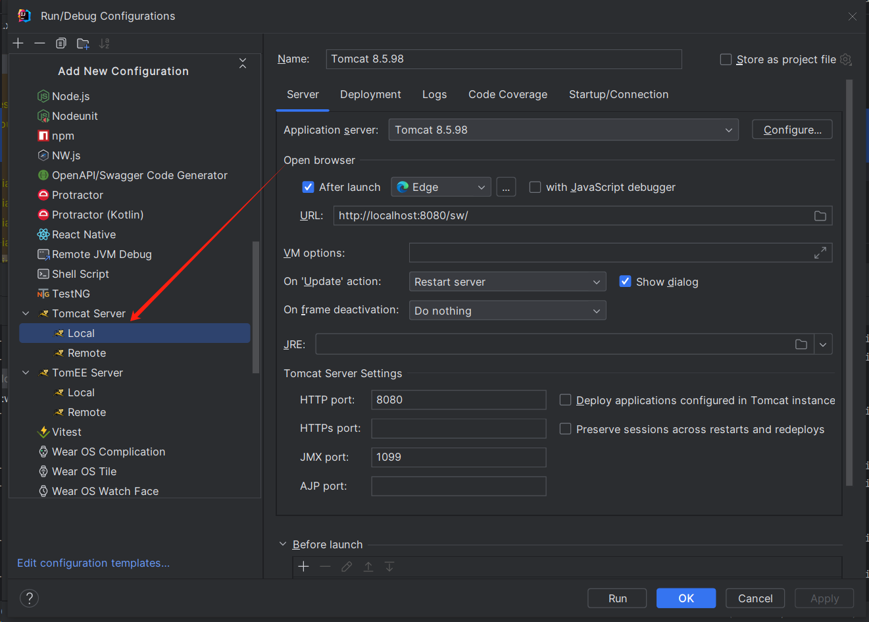Add a Before launch task
Viewport: 869px width, 622px height.
[x=303, y=567]
